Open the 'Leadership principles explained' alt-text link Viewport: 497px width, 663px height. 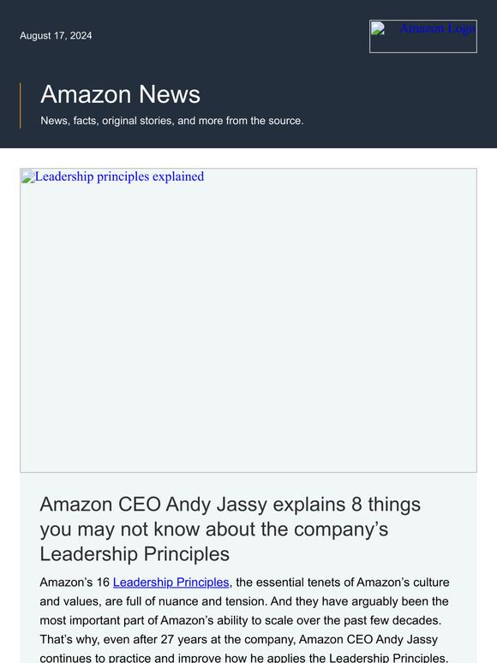coord(119,176)
